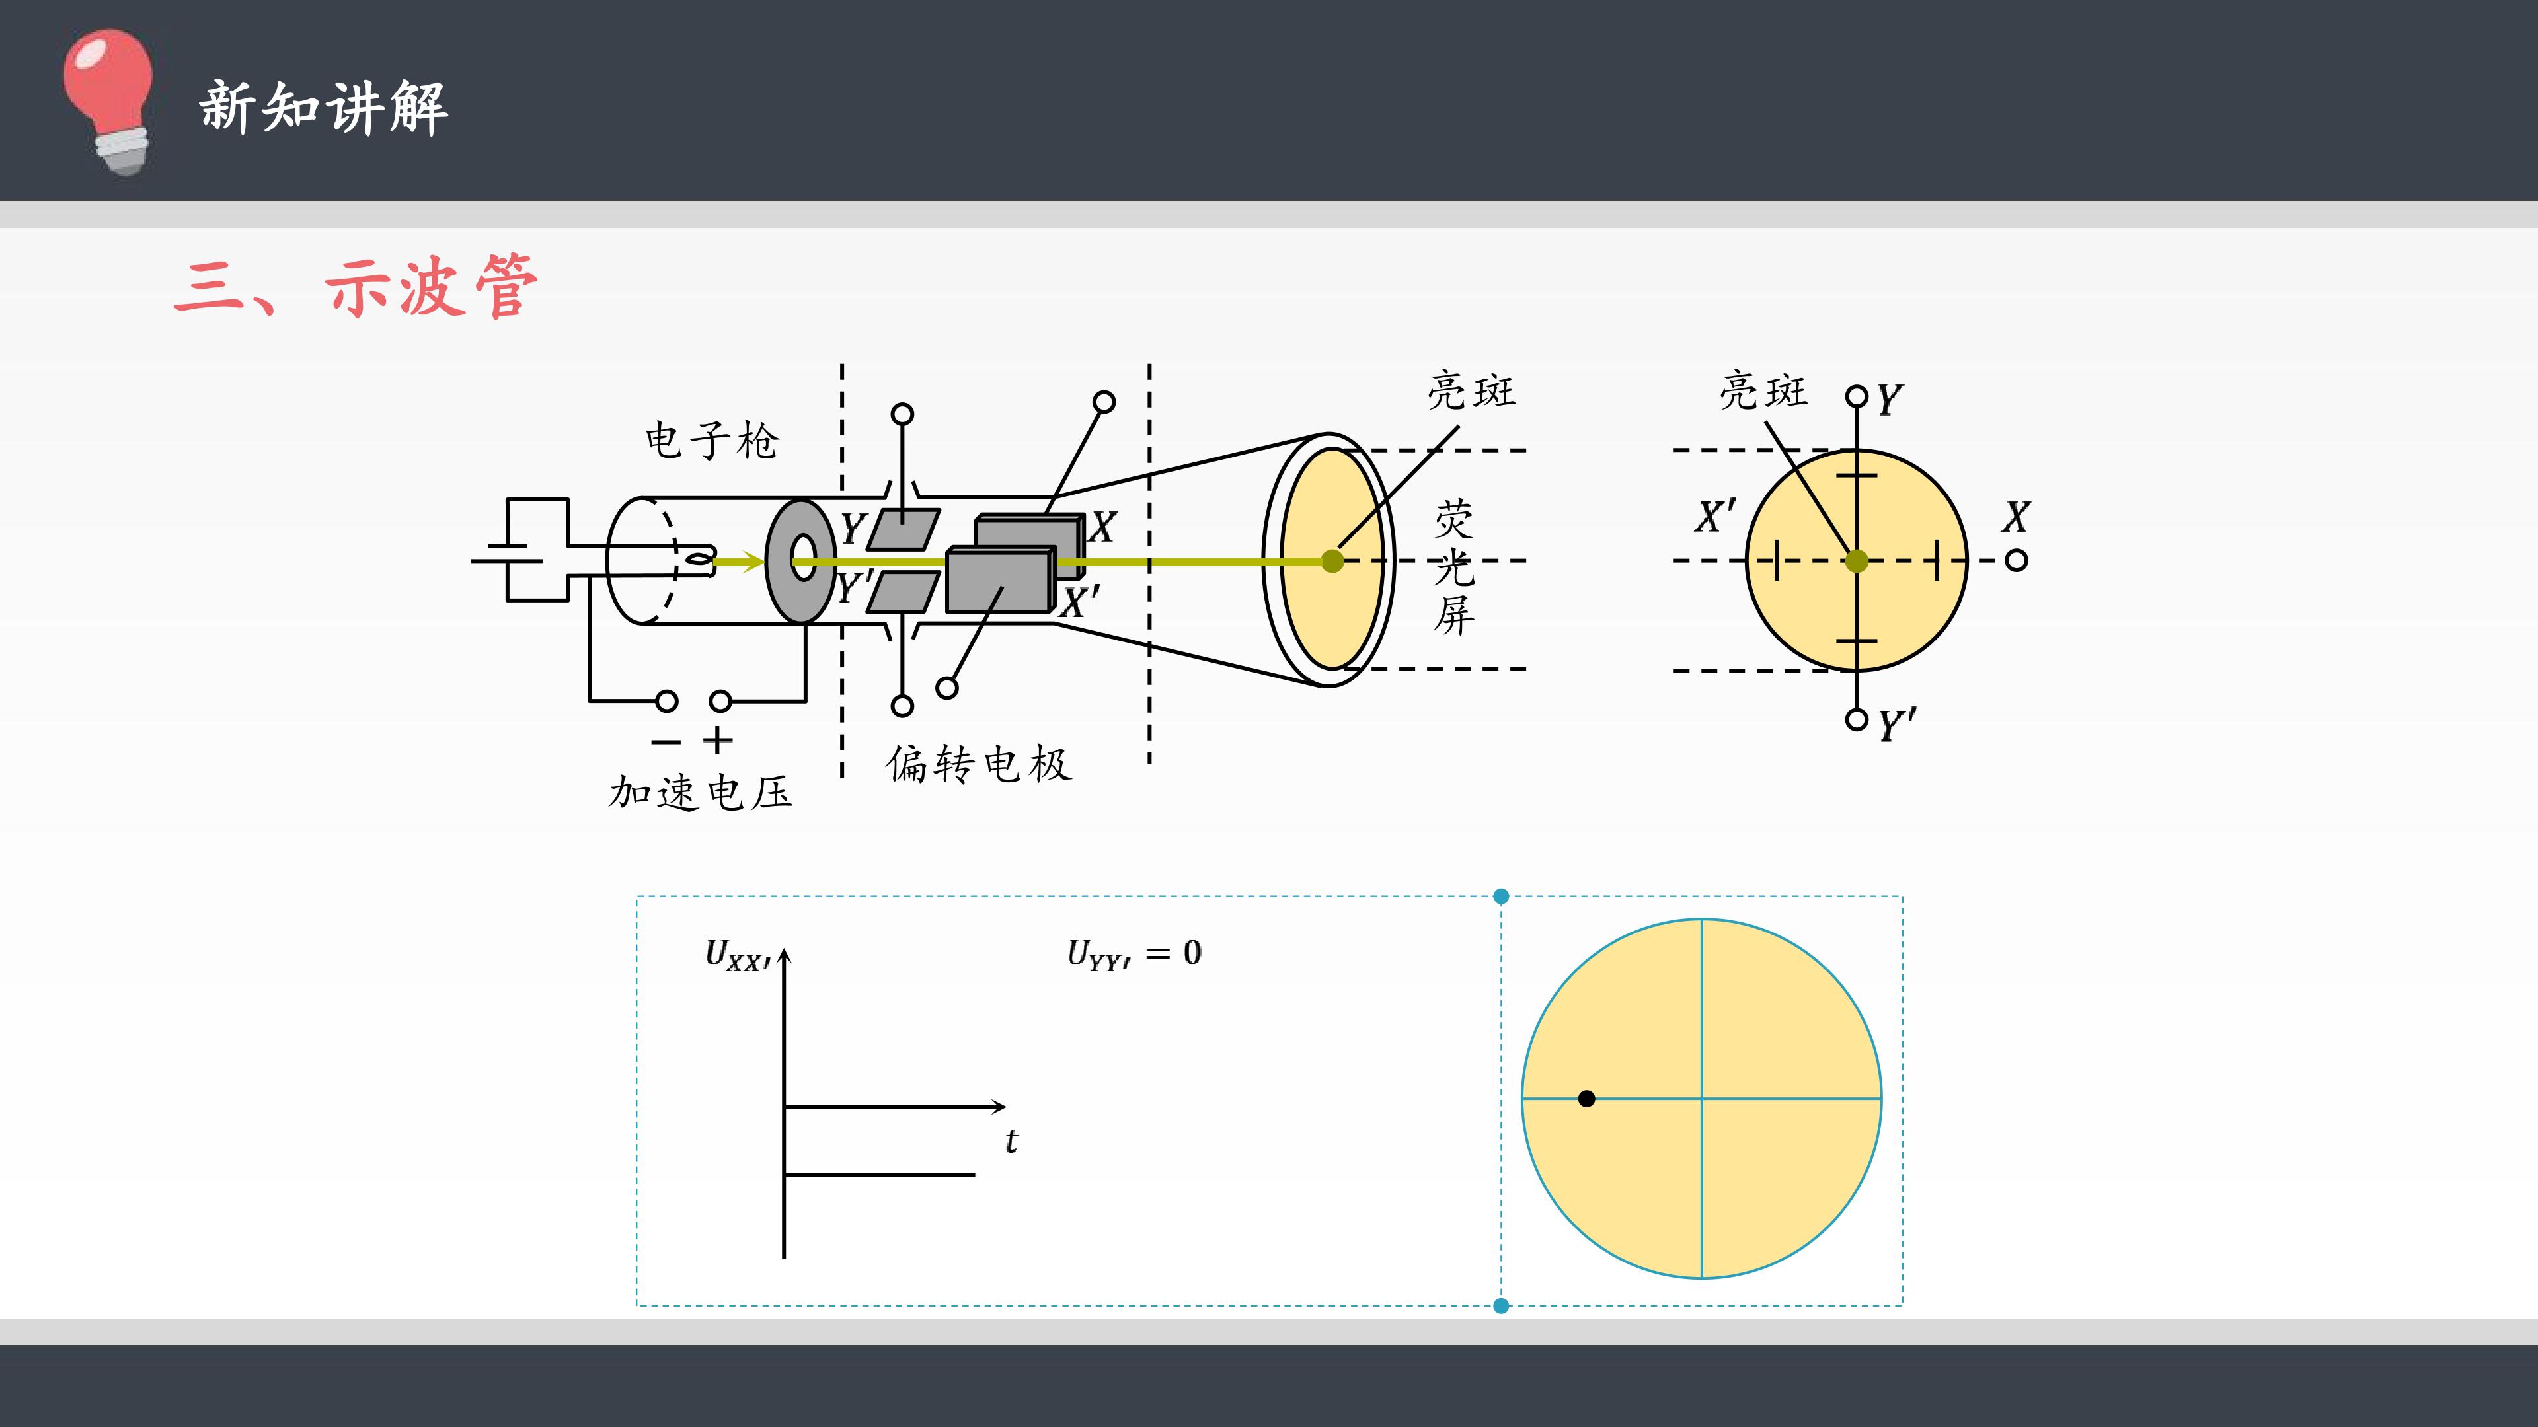Click the positive terminal of 加速电压
The width and height of the screenshot is (2538, 1427).
point(720,701)
